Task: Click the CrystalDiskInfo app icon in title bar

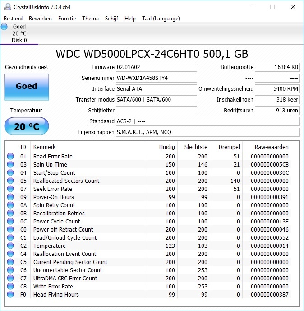Action: point(8,7)
